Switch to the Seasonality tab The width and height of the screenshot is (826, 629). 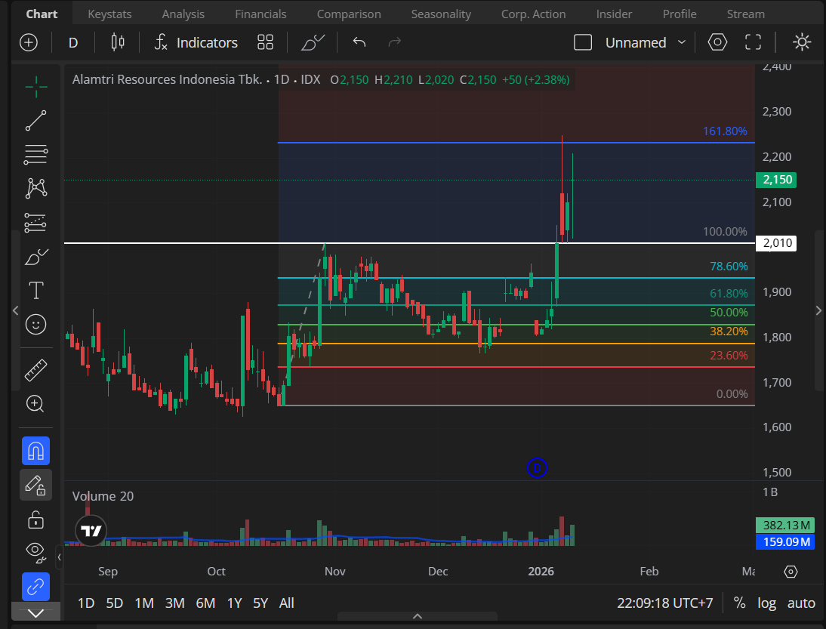(x=441, y=14)
